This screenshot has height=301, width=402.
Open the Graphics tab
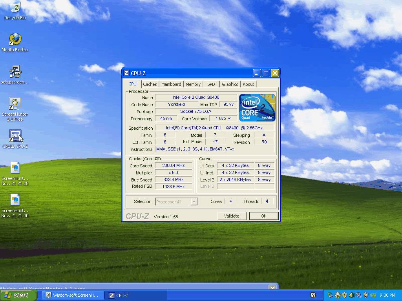[x=230, y=84]
